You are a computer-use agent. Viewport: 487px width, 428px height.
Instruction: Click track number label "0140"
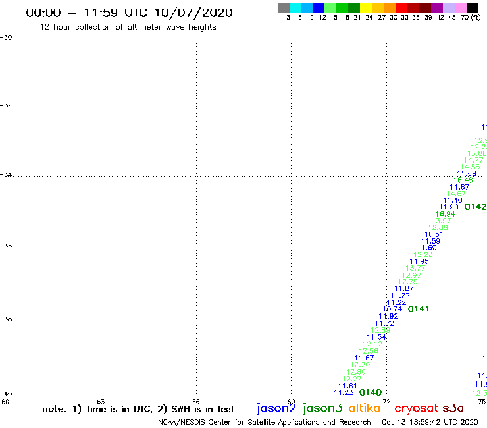tap(371, 392)
